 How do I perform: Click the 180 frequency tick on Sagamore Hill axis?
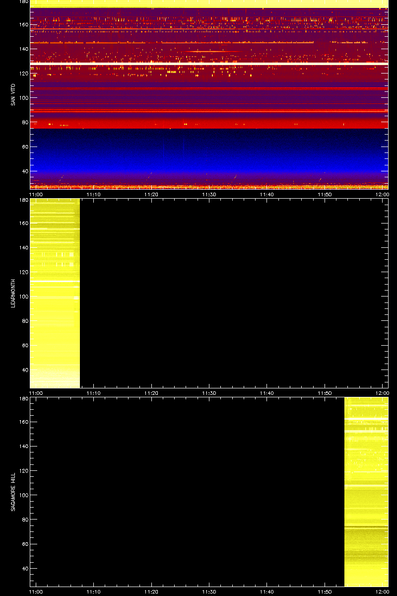click(23, 399)
